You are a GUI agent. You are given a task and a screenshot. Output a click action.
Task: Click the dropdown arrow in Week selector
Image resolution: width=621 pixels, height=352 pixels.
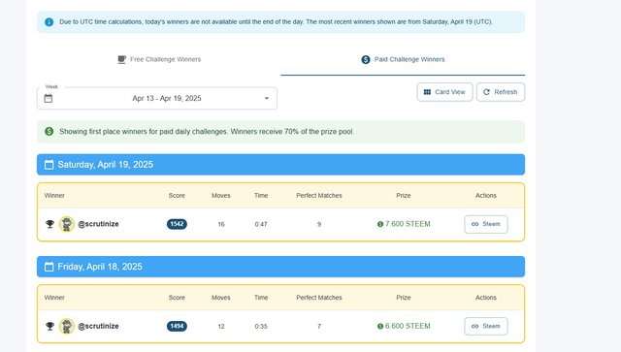click(267, 98)
